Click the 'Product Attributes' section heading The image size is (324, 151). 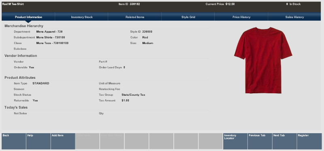(x=20, y=78)
